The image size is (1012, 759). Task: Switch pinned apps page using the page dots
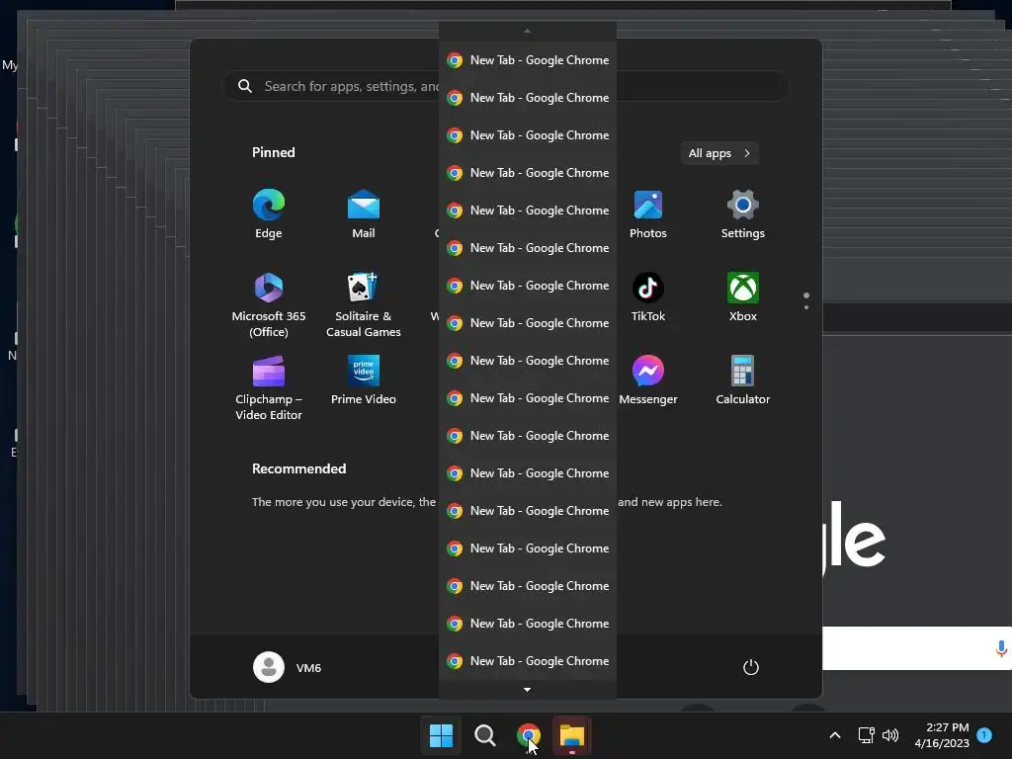tap(806, 300)
